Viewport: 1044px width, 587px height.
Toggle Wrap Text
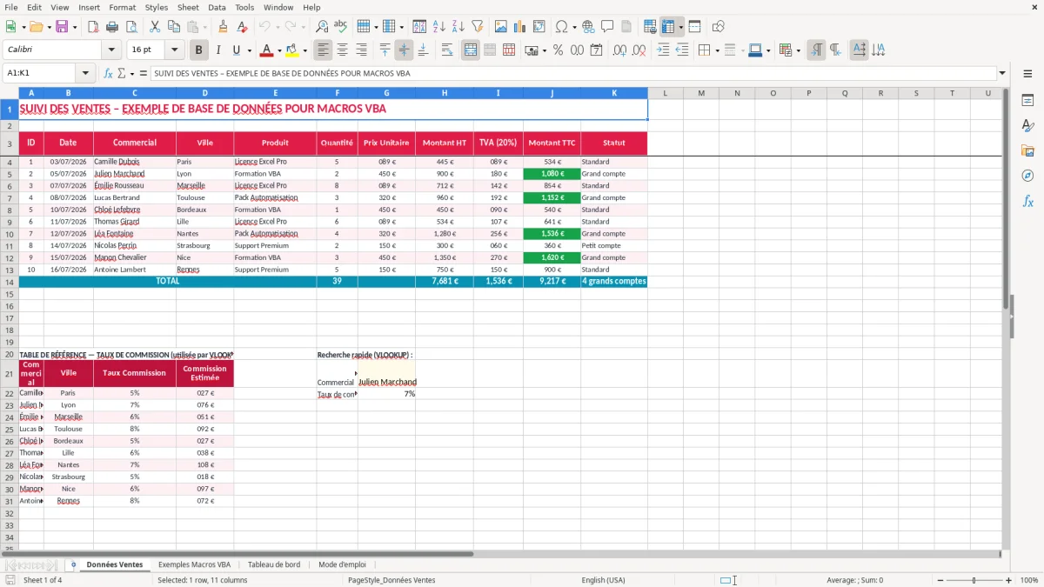447,50
